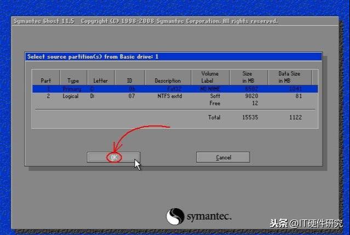The width and height of the screenshot is (350, 235).
Task: Select the highlighted Primary C: partition row
Action: pyautogui.click(x=175, y=89)
